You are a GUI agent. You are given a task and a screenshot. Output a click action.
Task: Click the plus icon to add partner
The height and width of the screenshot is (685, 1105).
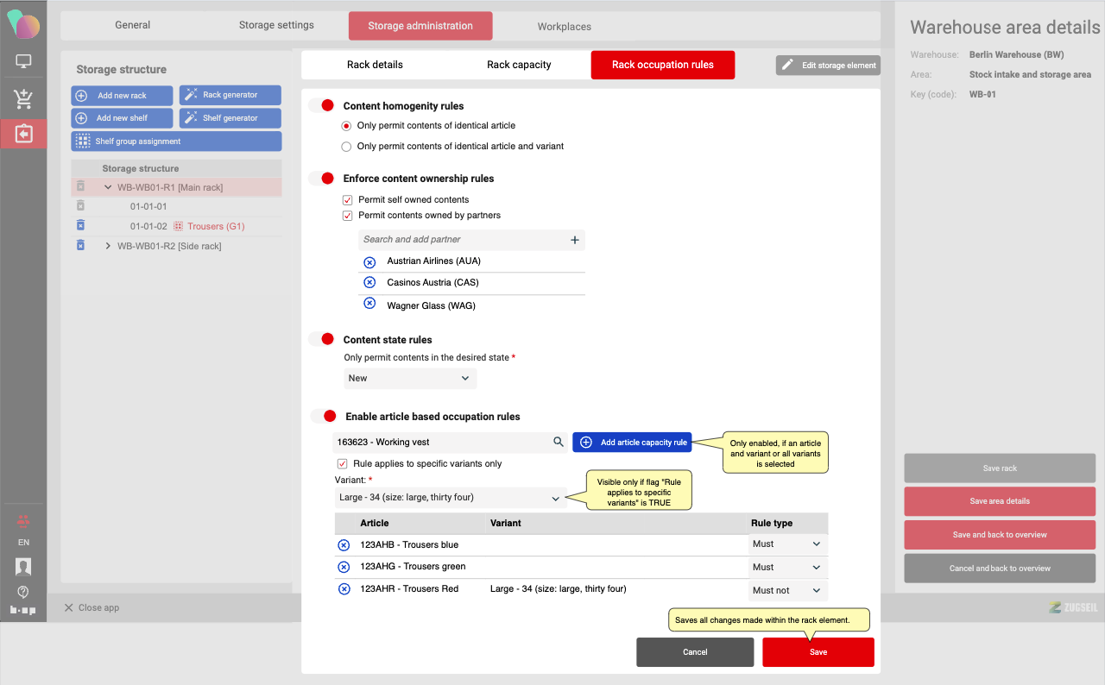pos(575,240)
